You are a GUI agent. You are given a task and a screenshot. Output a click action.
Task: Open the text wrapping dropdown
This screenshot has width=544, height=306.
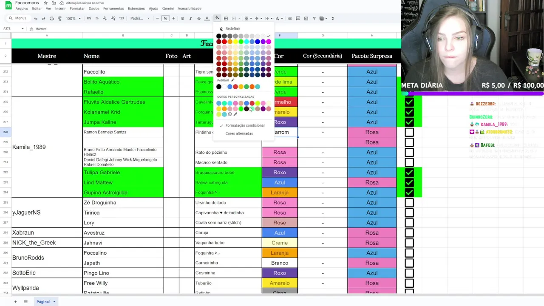[268, 18]
